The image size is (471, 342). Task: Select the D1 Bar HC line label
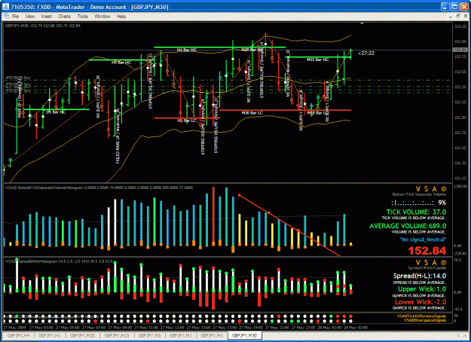click(x=56, y=112)
